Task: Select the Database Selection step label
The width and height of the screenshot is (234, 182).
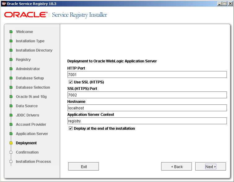Action: pyautogui.click(x=33, y=87)
